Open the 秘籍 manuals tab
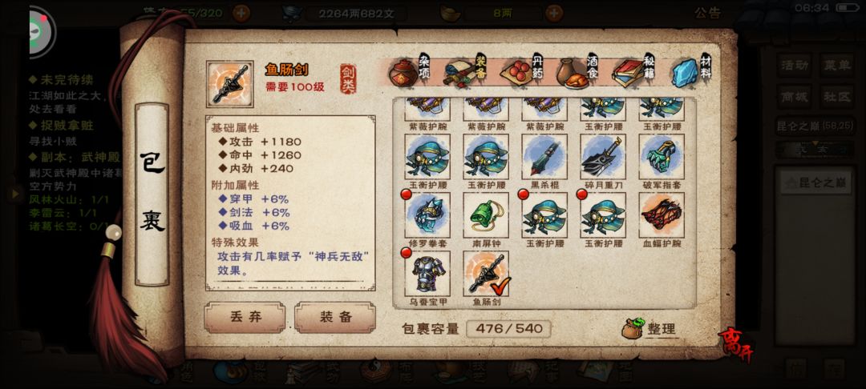The height and width of the screenshot is (389, 866). (633, 71)
